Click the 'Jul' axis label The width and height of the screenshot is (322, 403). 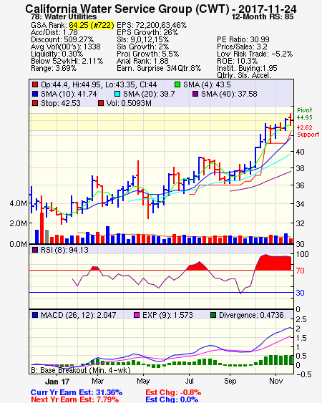190,381
